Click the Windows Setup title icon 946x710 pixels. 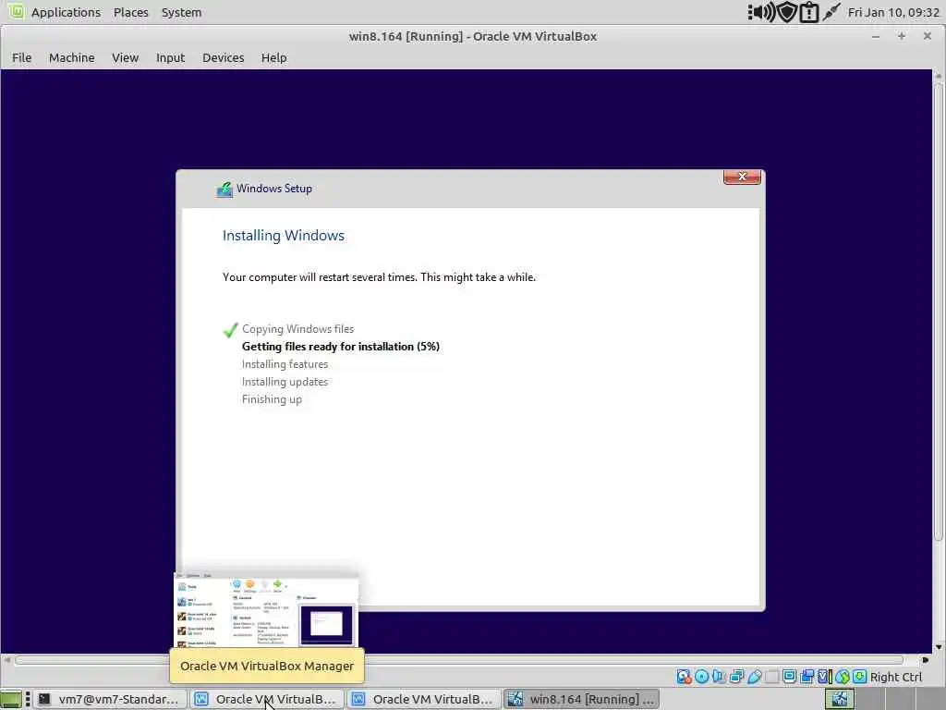[224, 189]
